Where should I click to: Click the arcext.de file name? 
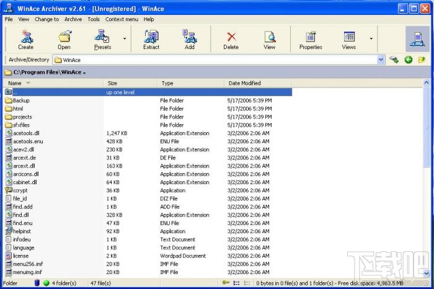pos(24,158)
